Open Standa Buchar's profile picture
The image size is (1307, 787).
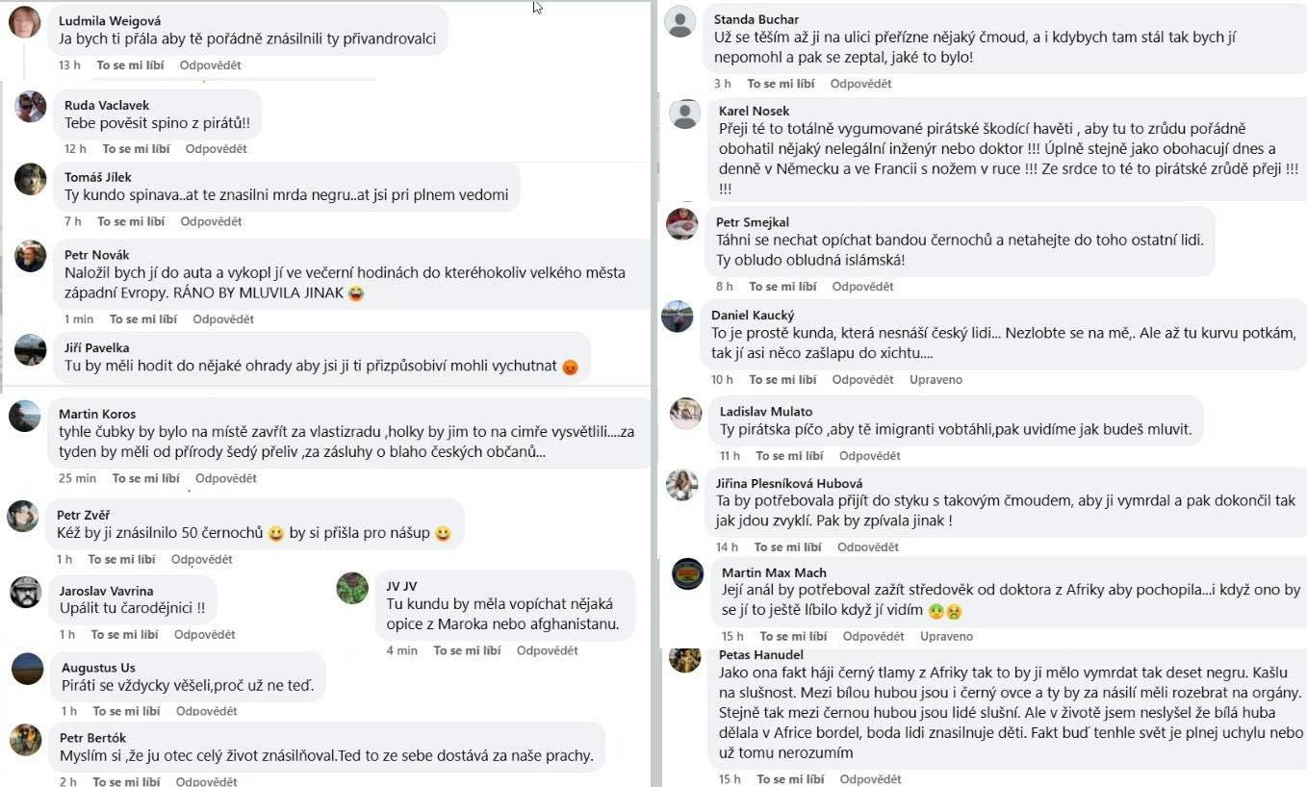pos(679,21)
